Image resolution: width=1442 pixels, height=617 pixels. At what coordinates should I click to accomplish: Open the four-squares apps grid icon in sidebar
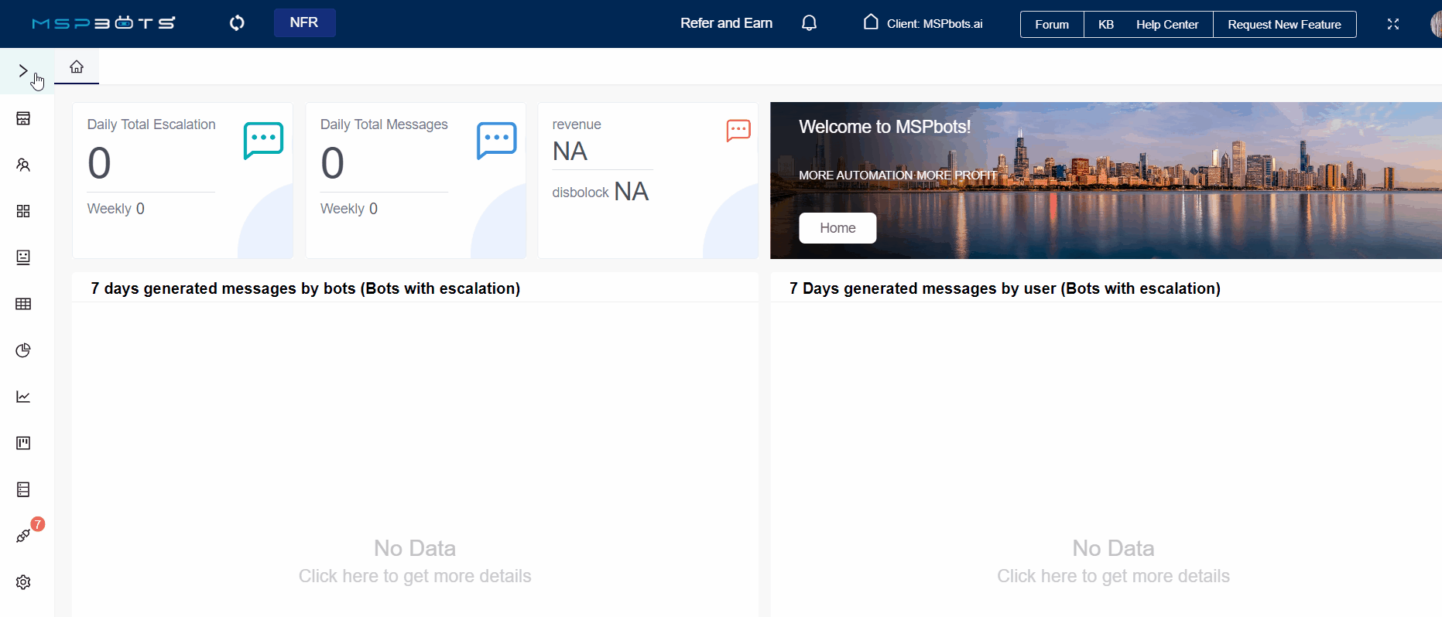coord(23,211)
